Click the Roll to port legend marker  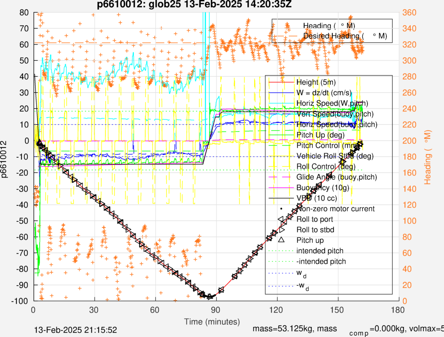[x=282, y=219]
